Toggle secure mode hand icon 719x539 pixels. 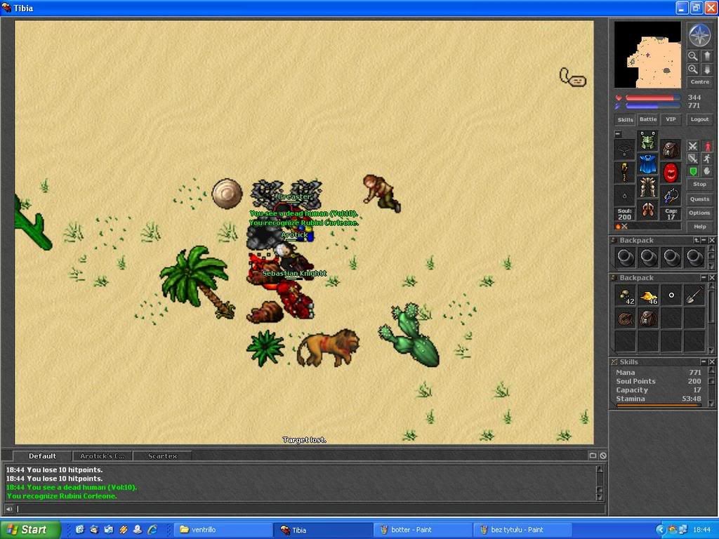pyautogui.click(x=707, y=171)
